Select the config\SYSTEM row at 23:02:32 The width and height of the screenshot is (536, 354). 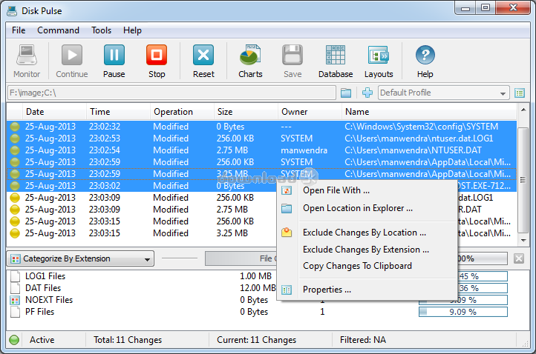point(262,127)
